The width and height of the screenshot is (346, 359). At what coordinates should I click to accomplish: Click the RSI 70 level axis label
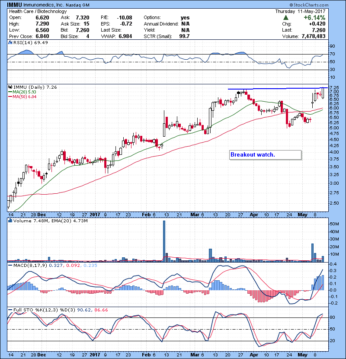pyautogui.click(x=332, y=54)
